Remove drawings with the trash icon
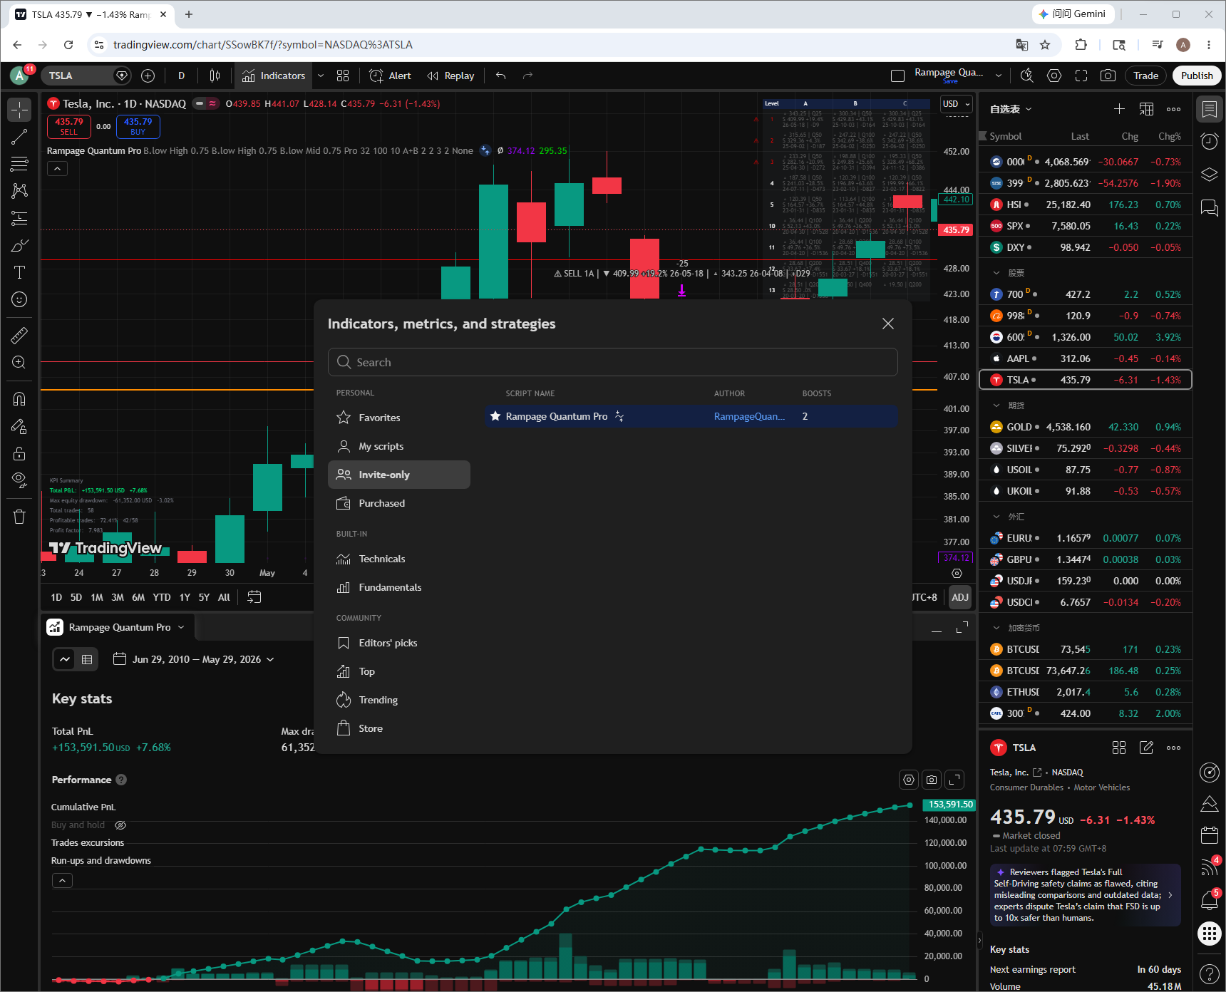 (x=19, y=517)
